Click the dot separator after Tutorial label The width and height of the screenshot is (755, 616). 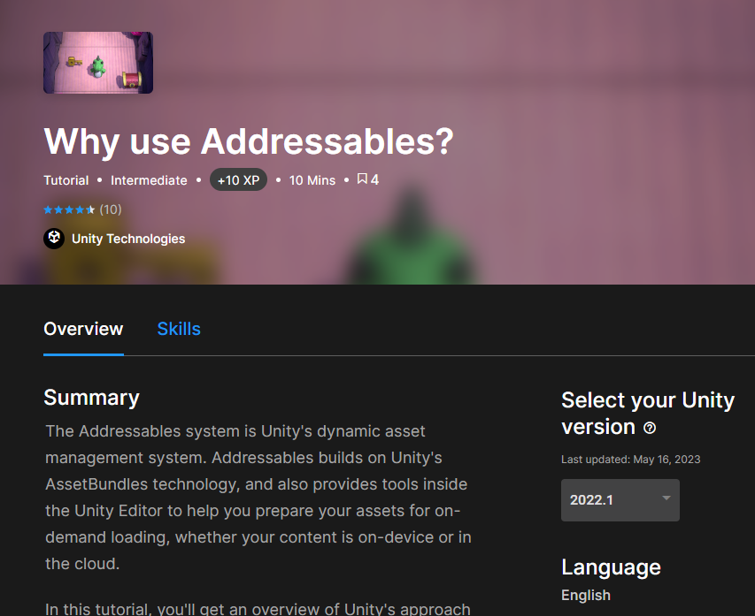98,179
